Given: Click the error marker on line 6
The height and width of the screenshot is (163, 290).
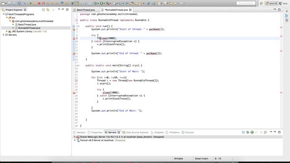Looking at the screenshot, I should (x=74, y=29).
